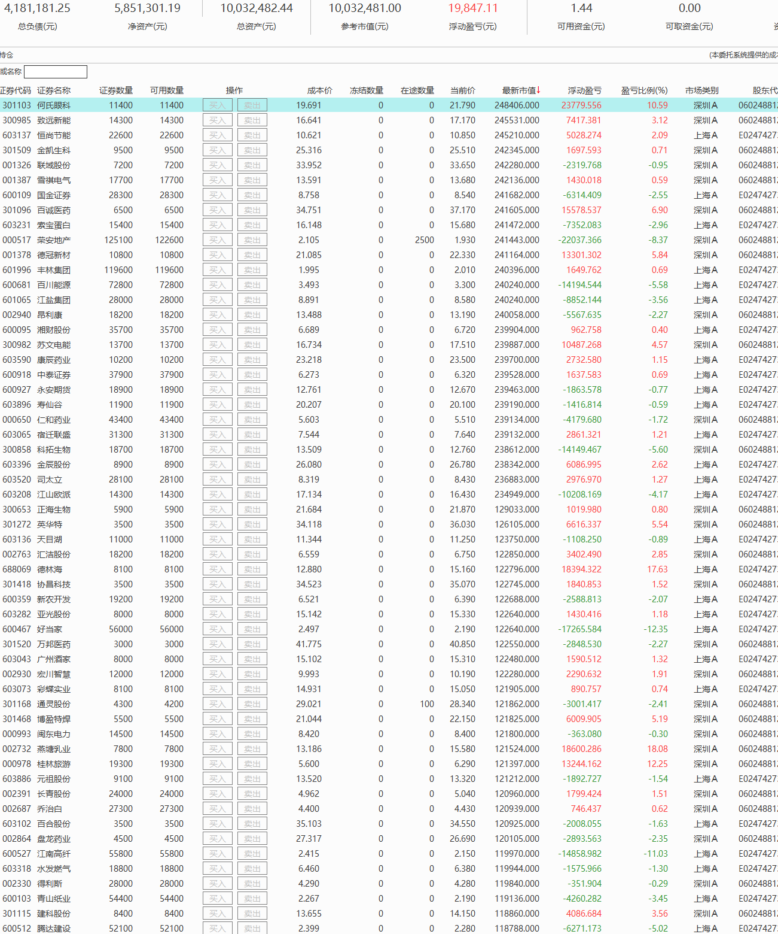Sell 联域股份 via 卖出 button
Viewport: 778px width, 934px height.
pos(252,165)
